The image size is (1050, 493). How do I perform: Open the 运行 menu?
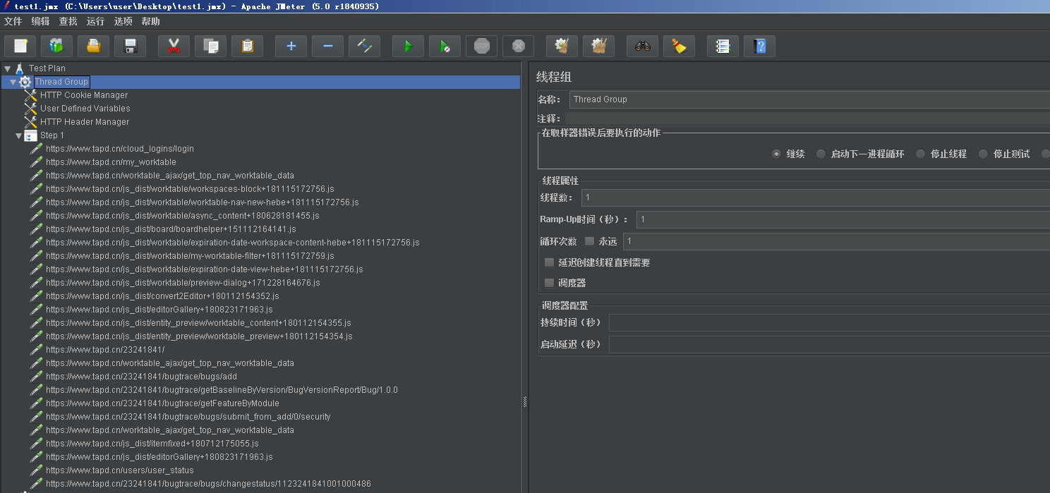coord(95,21)
